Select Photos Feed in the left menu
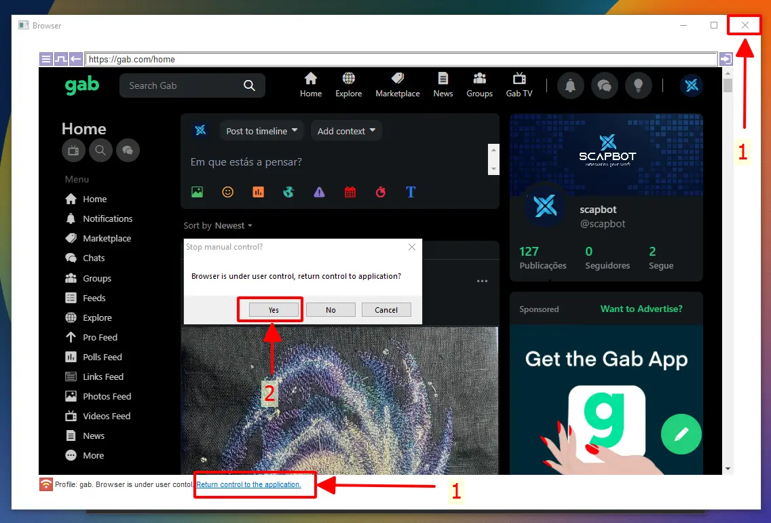The height and width of the screenshot is (523, 771). coord(98,396)
